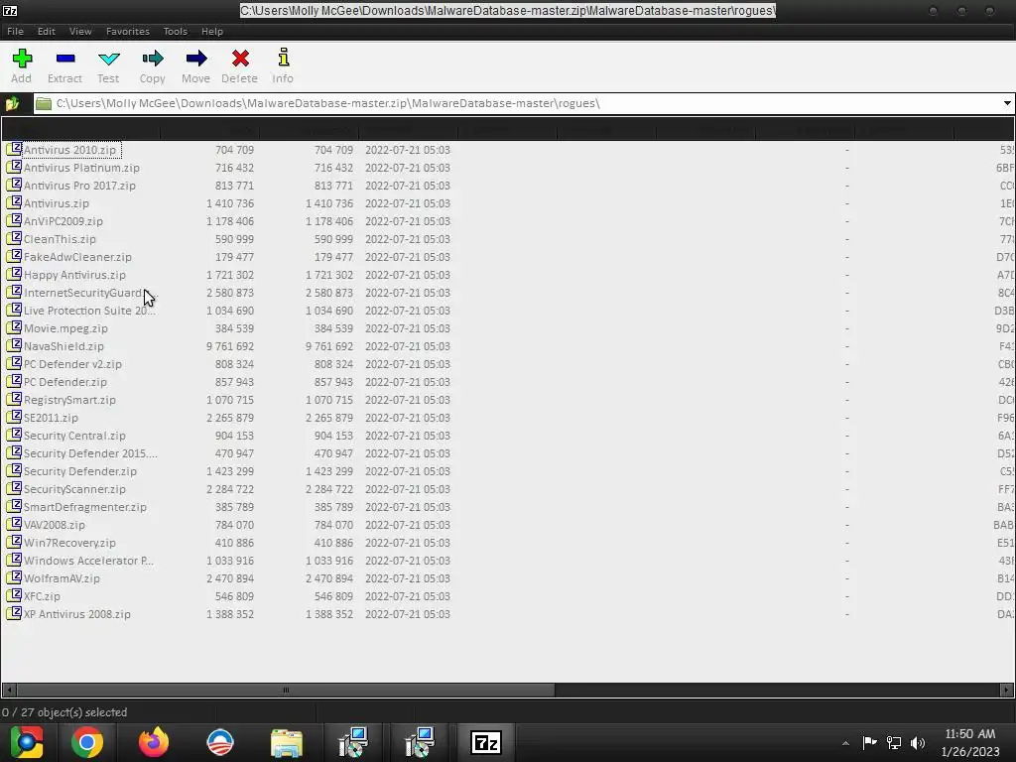The width and height of the screenshot is (1016, 762).
Task: Select Security Central.zip
Action: [74, 436]
